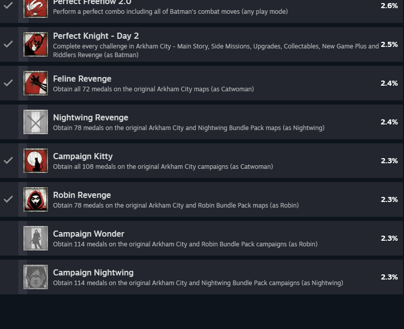404x329 pixels.
Task: Click the Perfect Freeflow 2.0 icon
Action: 36,9
